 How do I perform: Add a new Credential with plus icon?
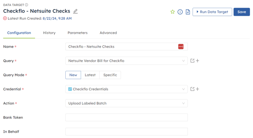click(197, 89)
